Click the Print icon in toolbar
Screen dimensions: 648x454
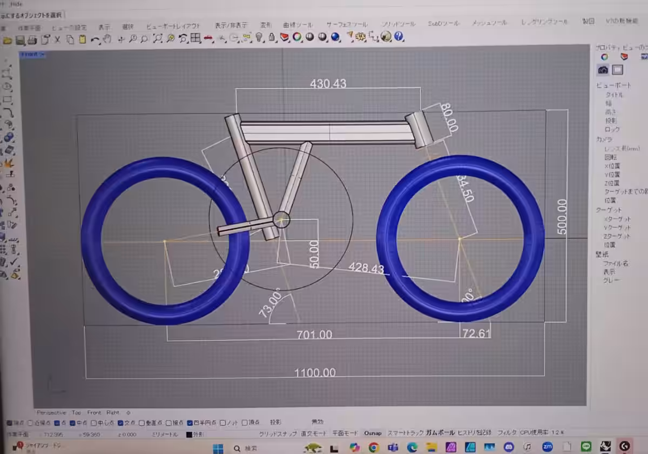point(32,39)
